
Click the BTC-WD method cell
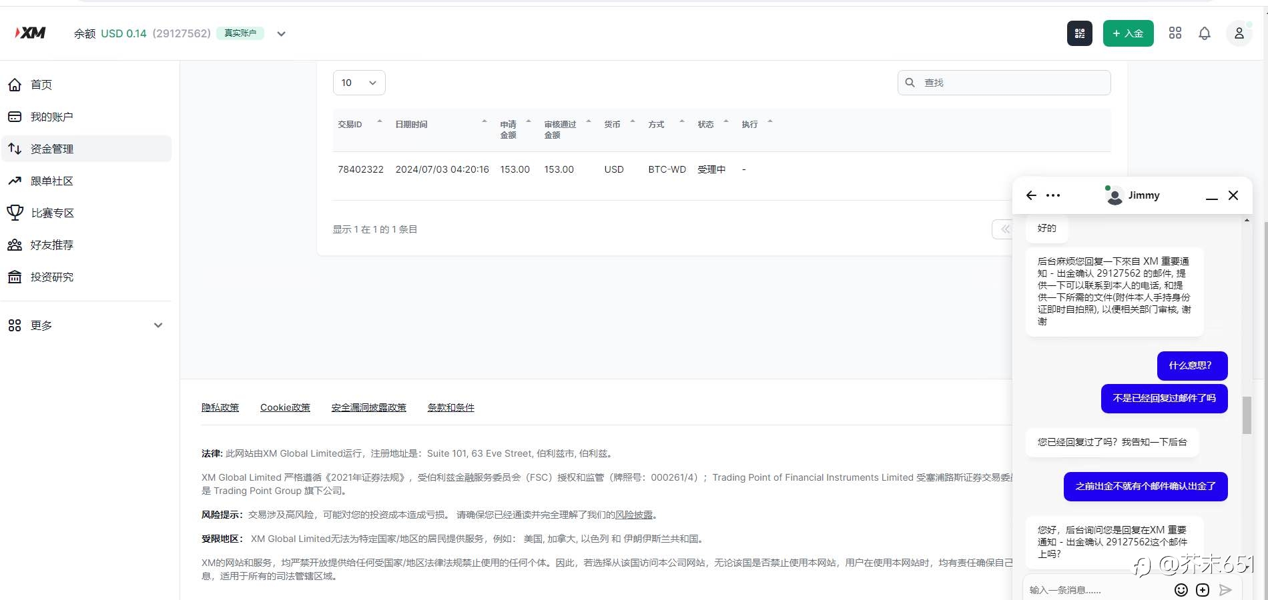point(667,169)
